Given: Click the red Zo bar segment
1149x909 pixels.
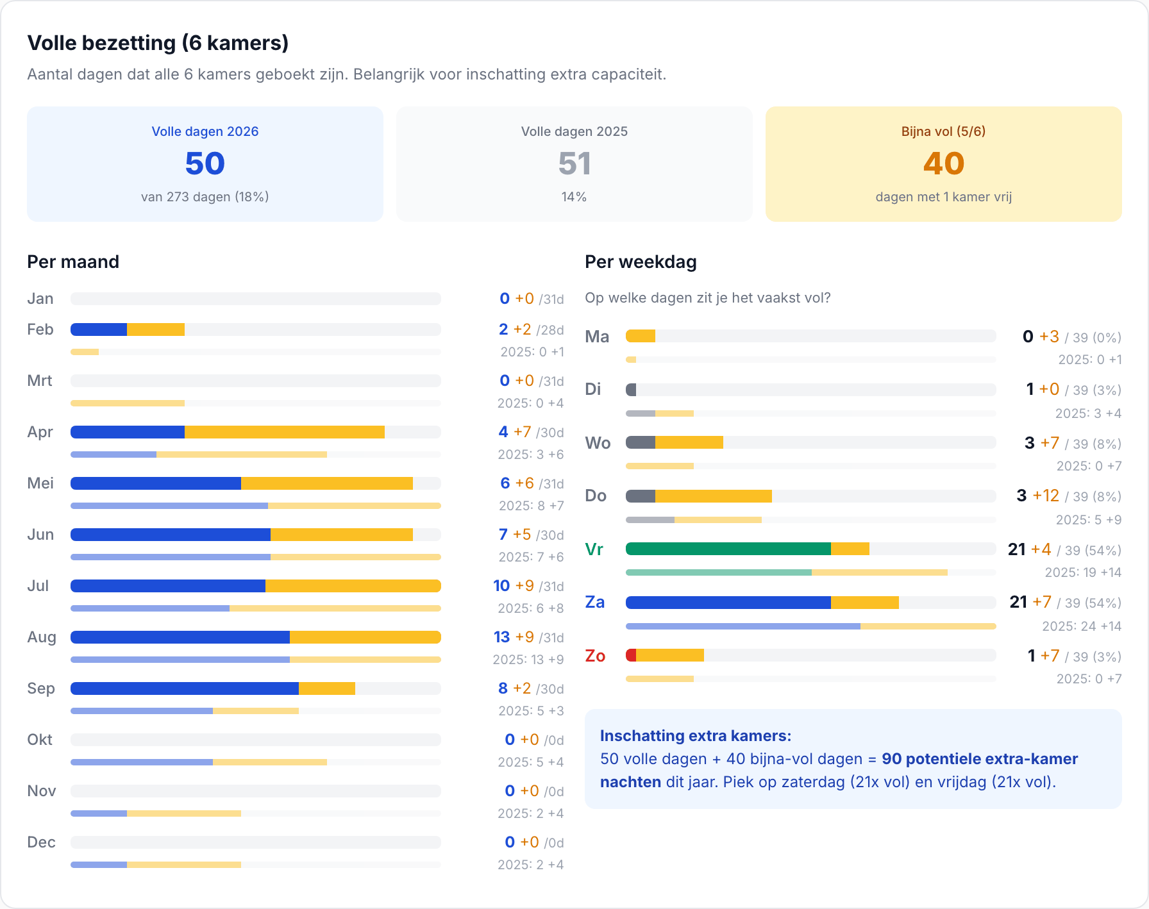Looking at the screenshot, I should pyautogui.click(x=631, y=655).
